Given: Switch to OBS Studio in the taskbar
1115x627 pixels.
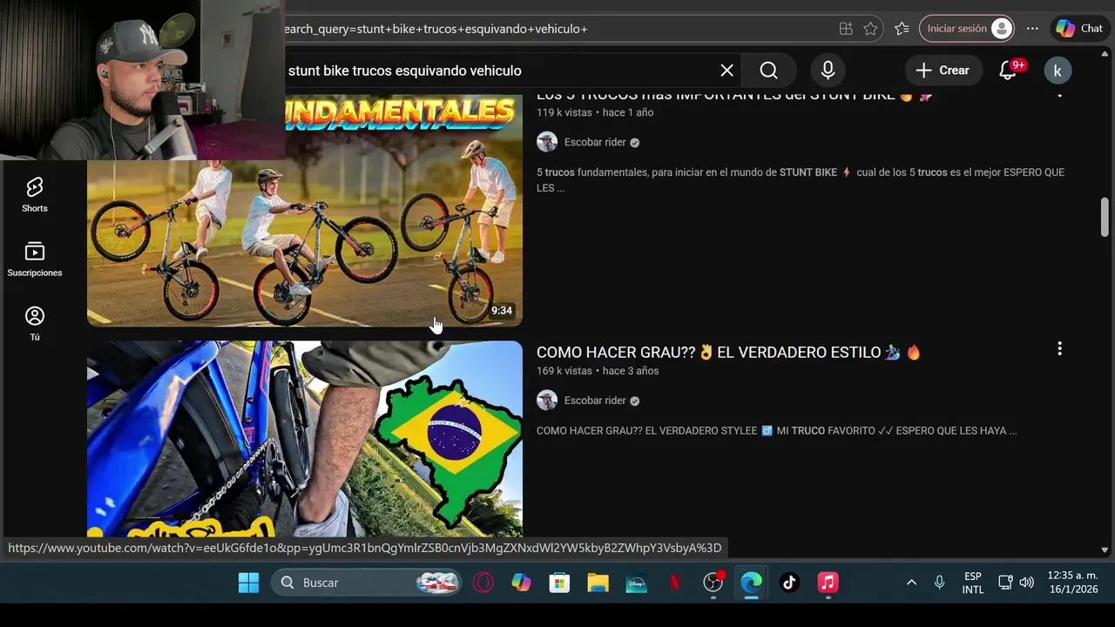Looking at the screenshot, I should click(713, 583).
